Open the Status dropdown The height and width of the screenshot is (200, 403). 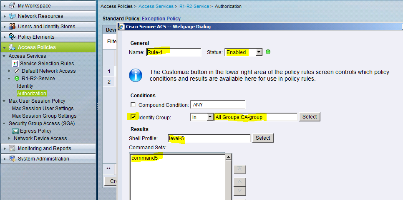click(x=259, y=52)
